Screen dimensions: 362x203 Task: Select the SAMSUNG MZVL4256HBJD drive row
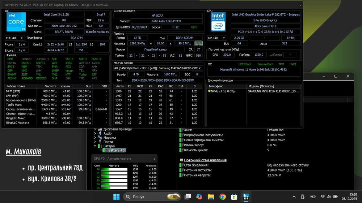pos(254,91)
